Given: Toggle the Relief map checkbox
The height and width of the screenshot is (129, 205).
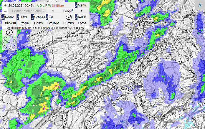Looking at the screenshot, I should [76, 17].
